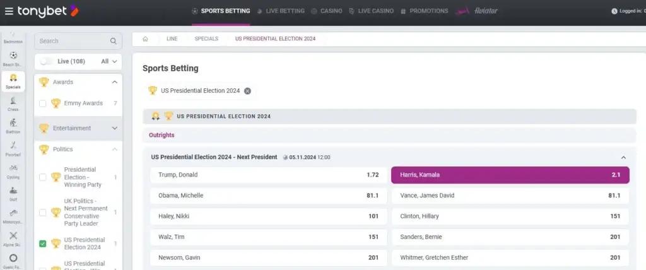Bet on Haley, Nikki at 101
The width and height of the screenshot is (646, 270).
pyautogui.click(x=269, y=216)
